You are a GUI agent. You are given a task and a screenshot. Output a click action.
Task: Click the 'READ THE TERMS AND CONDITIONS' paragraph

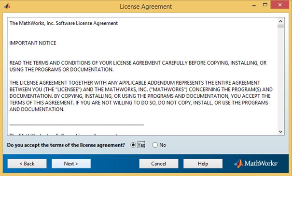point(138,66)
